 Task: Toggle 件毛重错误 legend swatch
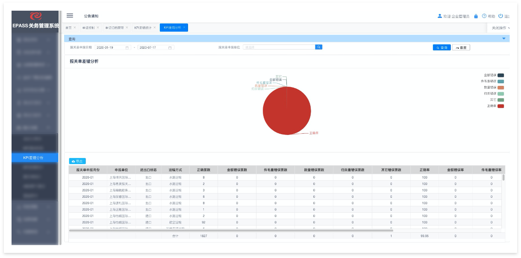500,81
